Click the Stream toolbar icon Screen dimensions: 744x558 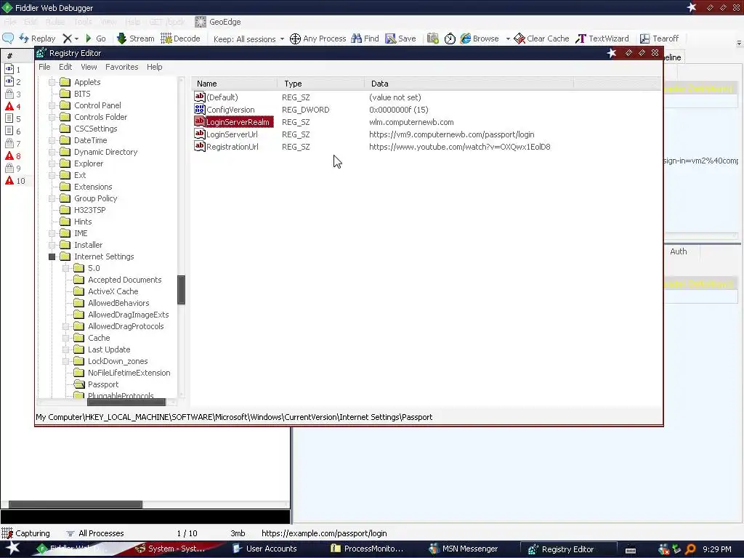[121, 39]
